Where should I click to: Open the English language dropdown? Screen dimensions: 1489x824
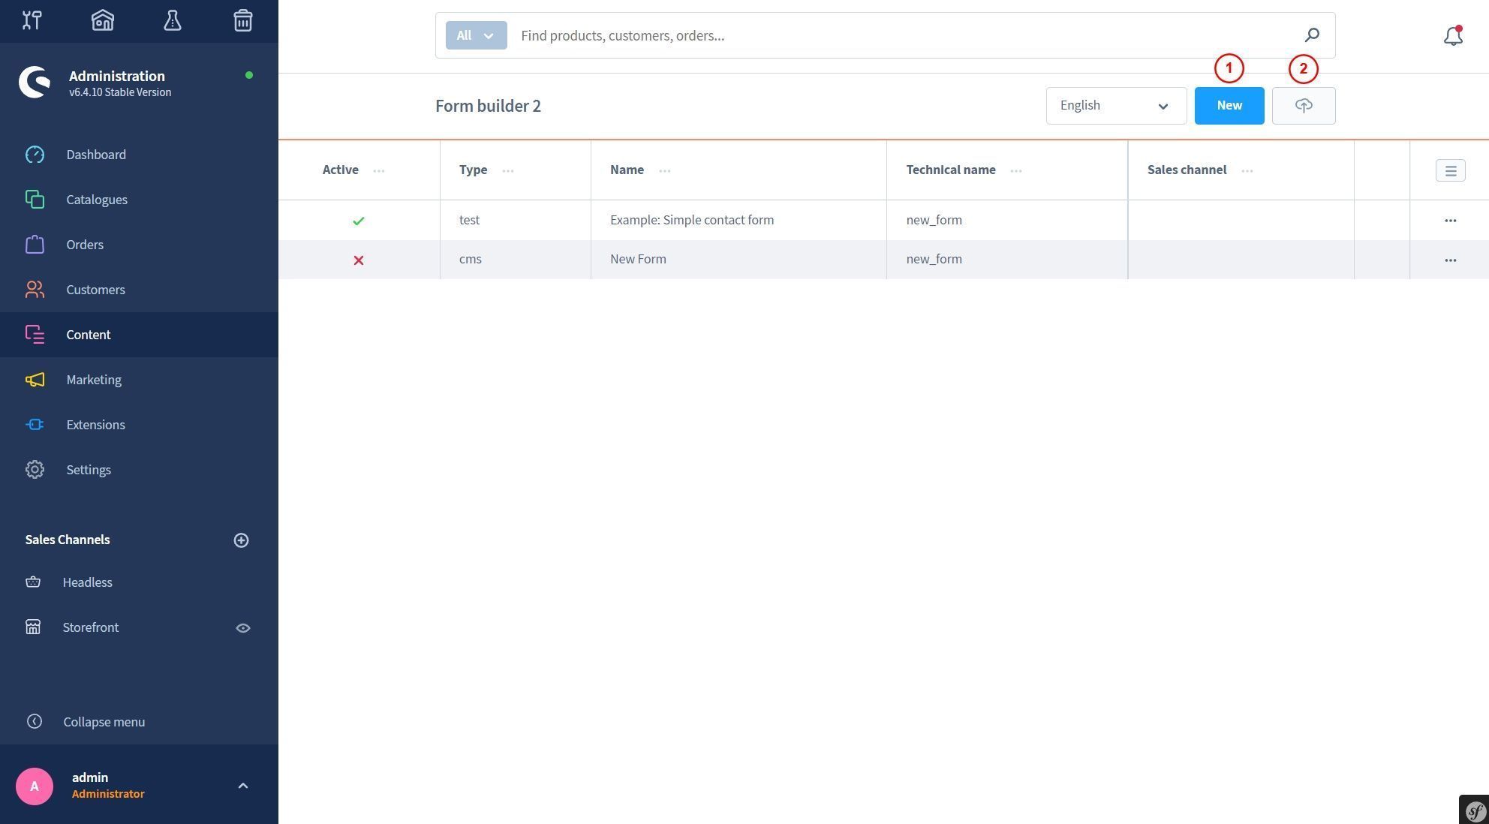point(1115,106)
